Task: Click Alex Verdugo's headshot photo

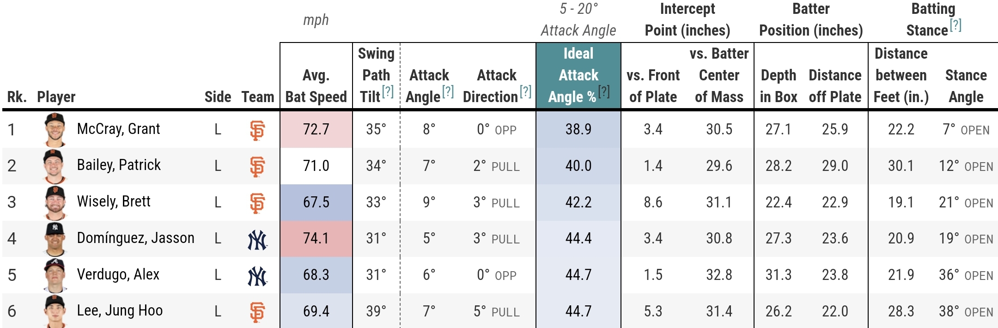Action: (x=55, y=275)
